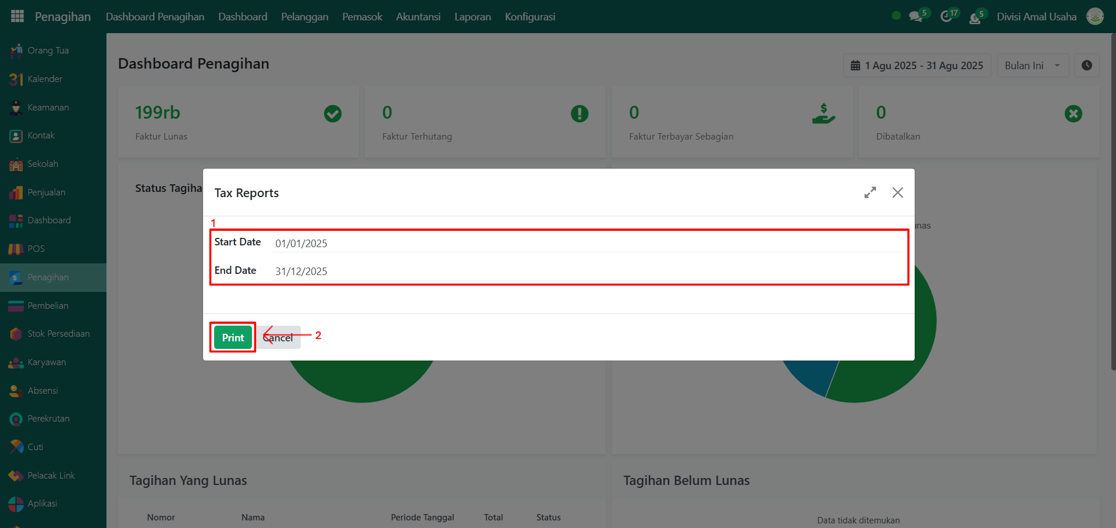Expand the Tax Reports dialog to fullscreen
The height and width of the screenshot is (528, 1116).
[870, 192]
